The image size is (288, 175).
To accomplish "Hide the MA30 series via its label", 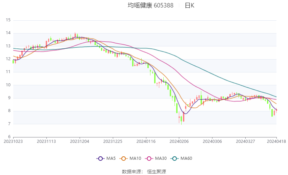I will pos(161,158).
